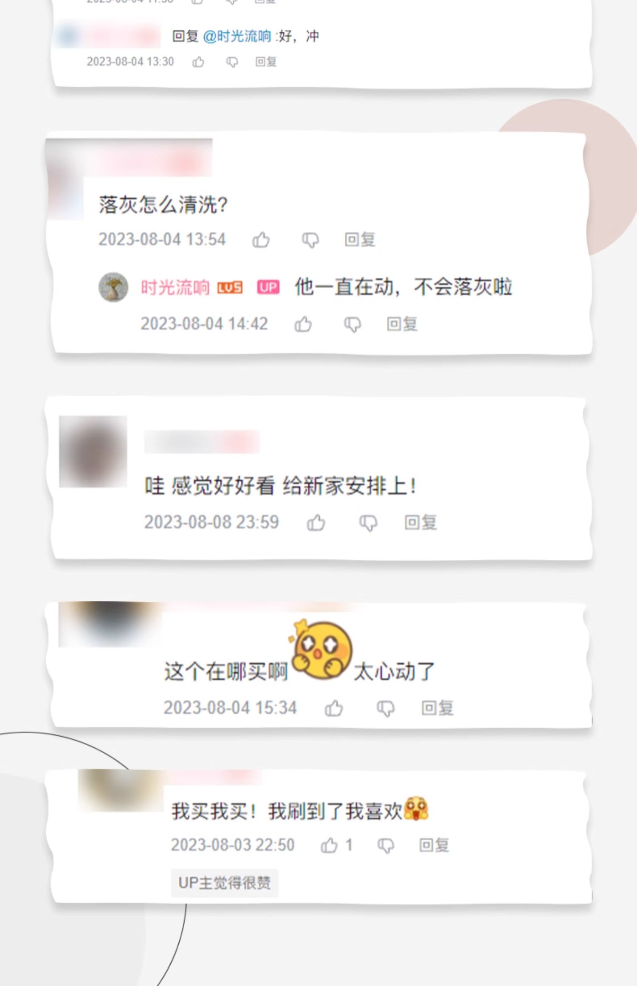Dislike the UP reply about 不会落灰啦

click(x=352, y=325)
